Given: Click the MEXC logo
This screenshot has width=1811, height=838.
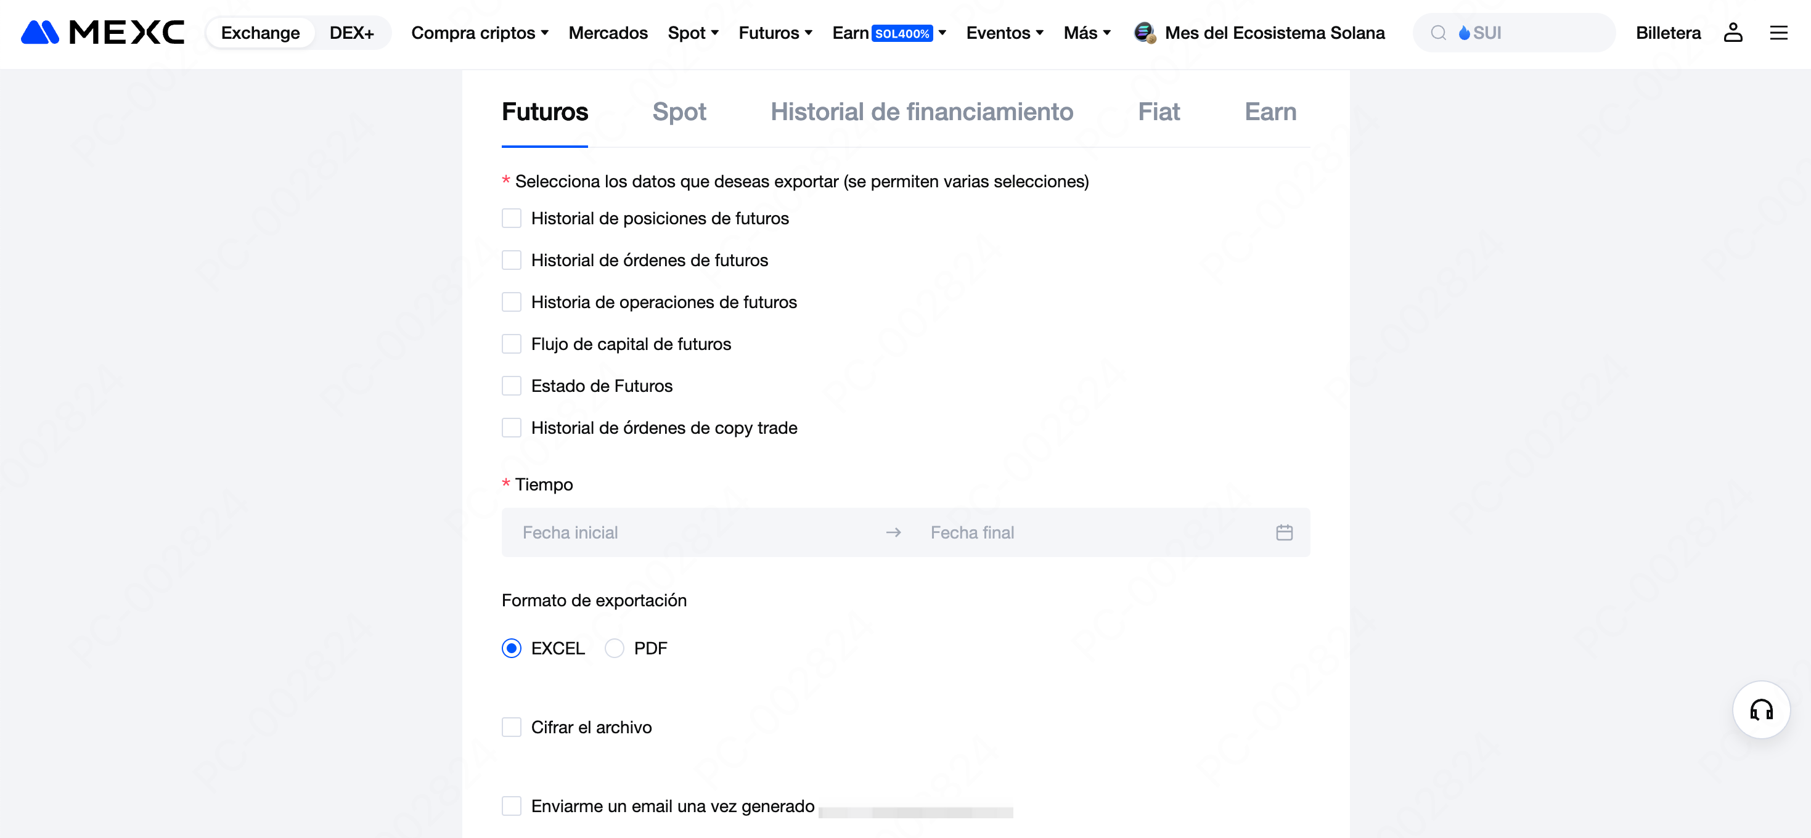Looking at the screenshot, I should (103, 32).
